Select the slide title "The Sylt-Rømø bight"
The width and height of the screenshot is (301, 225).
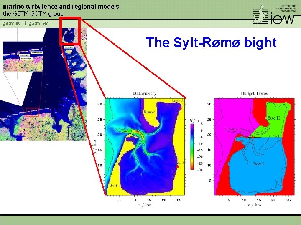point(211,42)
